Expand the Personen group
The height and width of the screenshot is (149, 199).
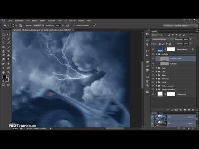pyautogui.click(x=156, y=79)
